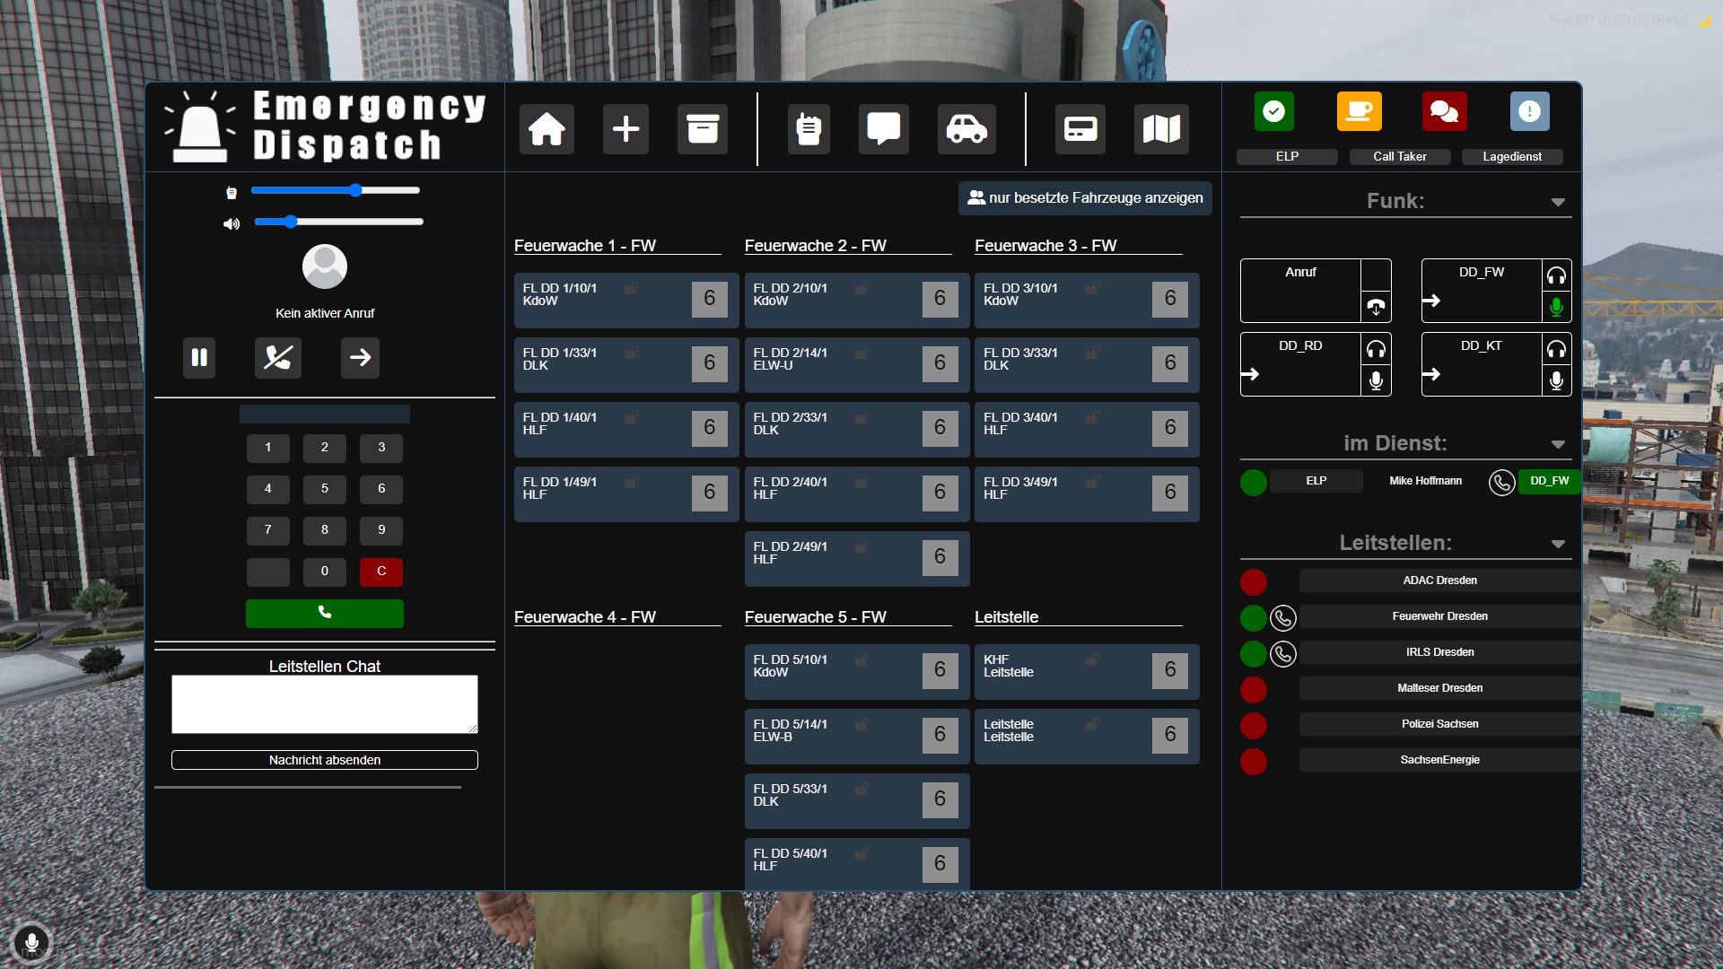1723x969 pixels.
Task: Select the Lagedienst tab
Action: [1511, 156]
